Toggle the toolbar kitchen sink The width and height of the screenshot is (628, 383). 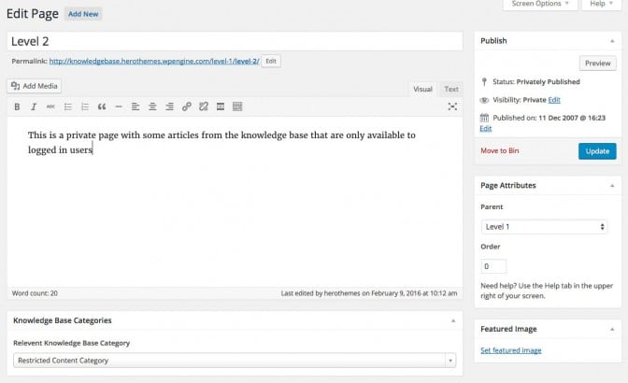pyautogui.click(x=237, y=106)
